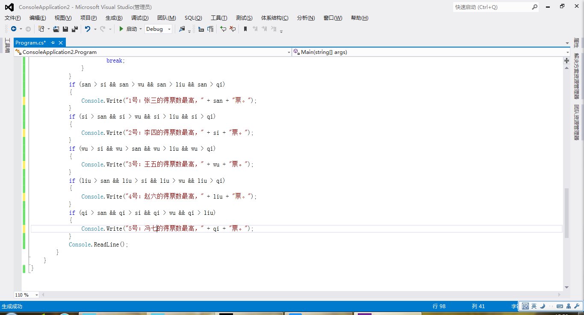Viewport: 584px width, 315px height.
Task: Open the 工具(T) menu
Action: [219, 18]
